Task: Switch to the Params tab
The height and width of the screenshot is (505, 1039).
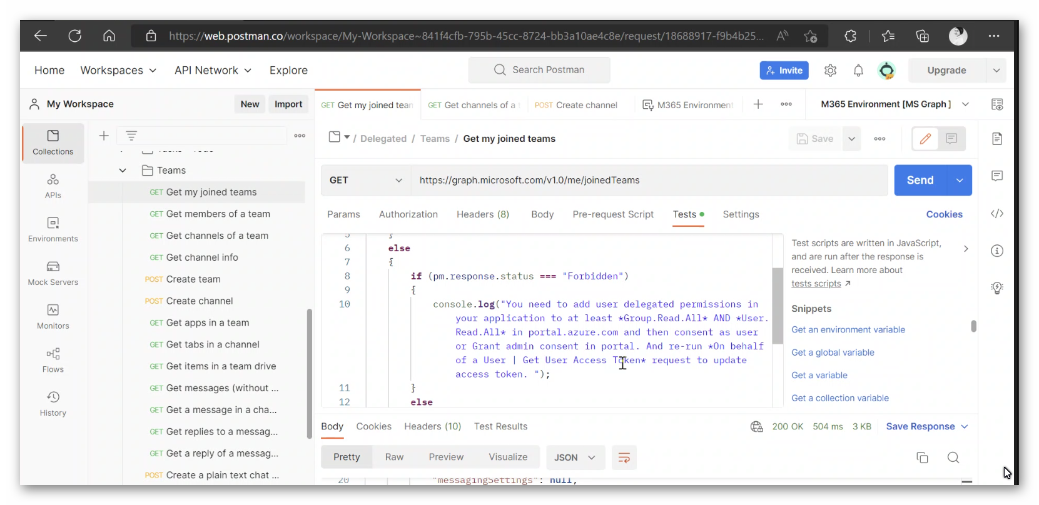Action: click(343, 214)
